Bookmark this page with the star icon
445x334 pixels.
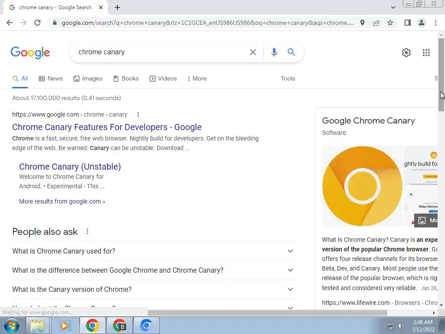click(x=390, y=23)
